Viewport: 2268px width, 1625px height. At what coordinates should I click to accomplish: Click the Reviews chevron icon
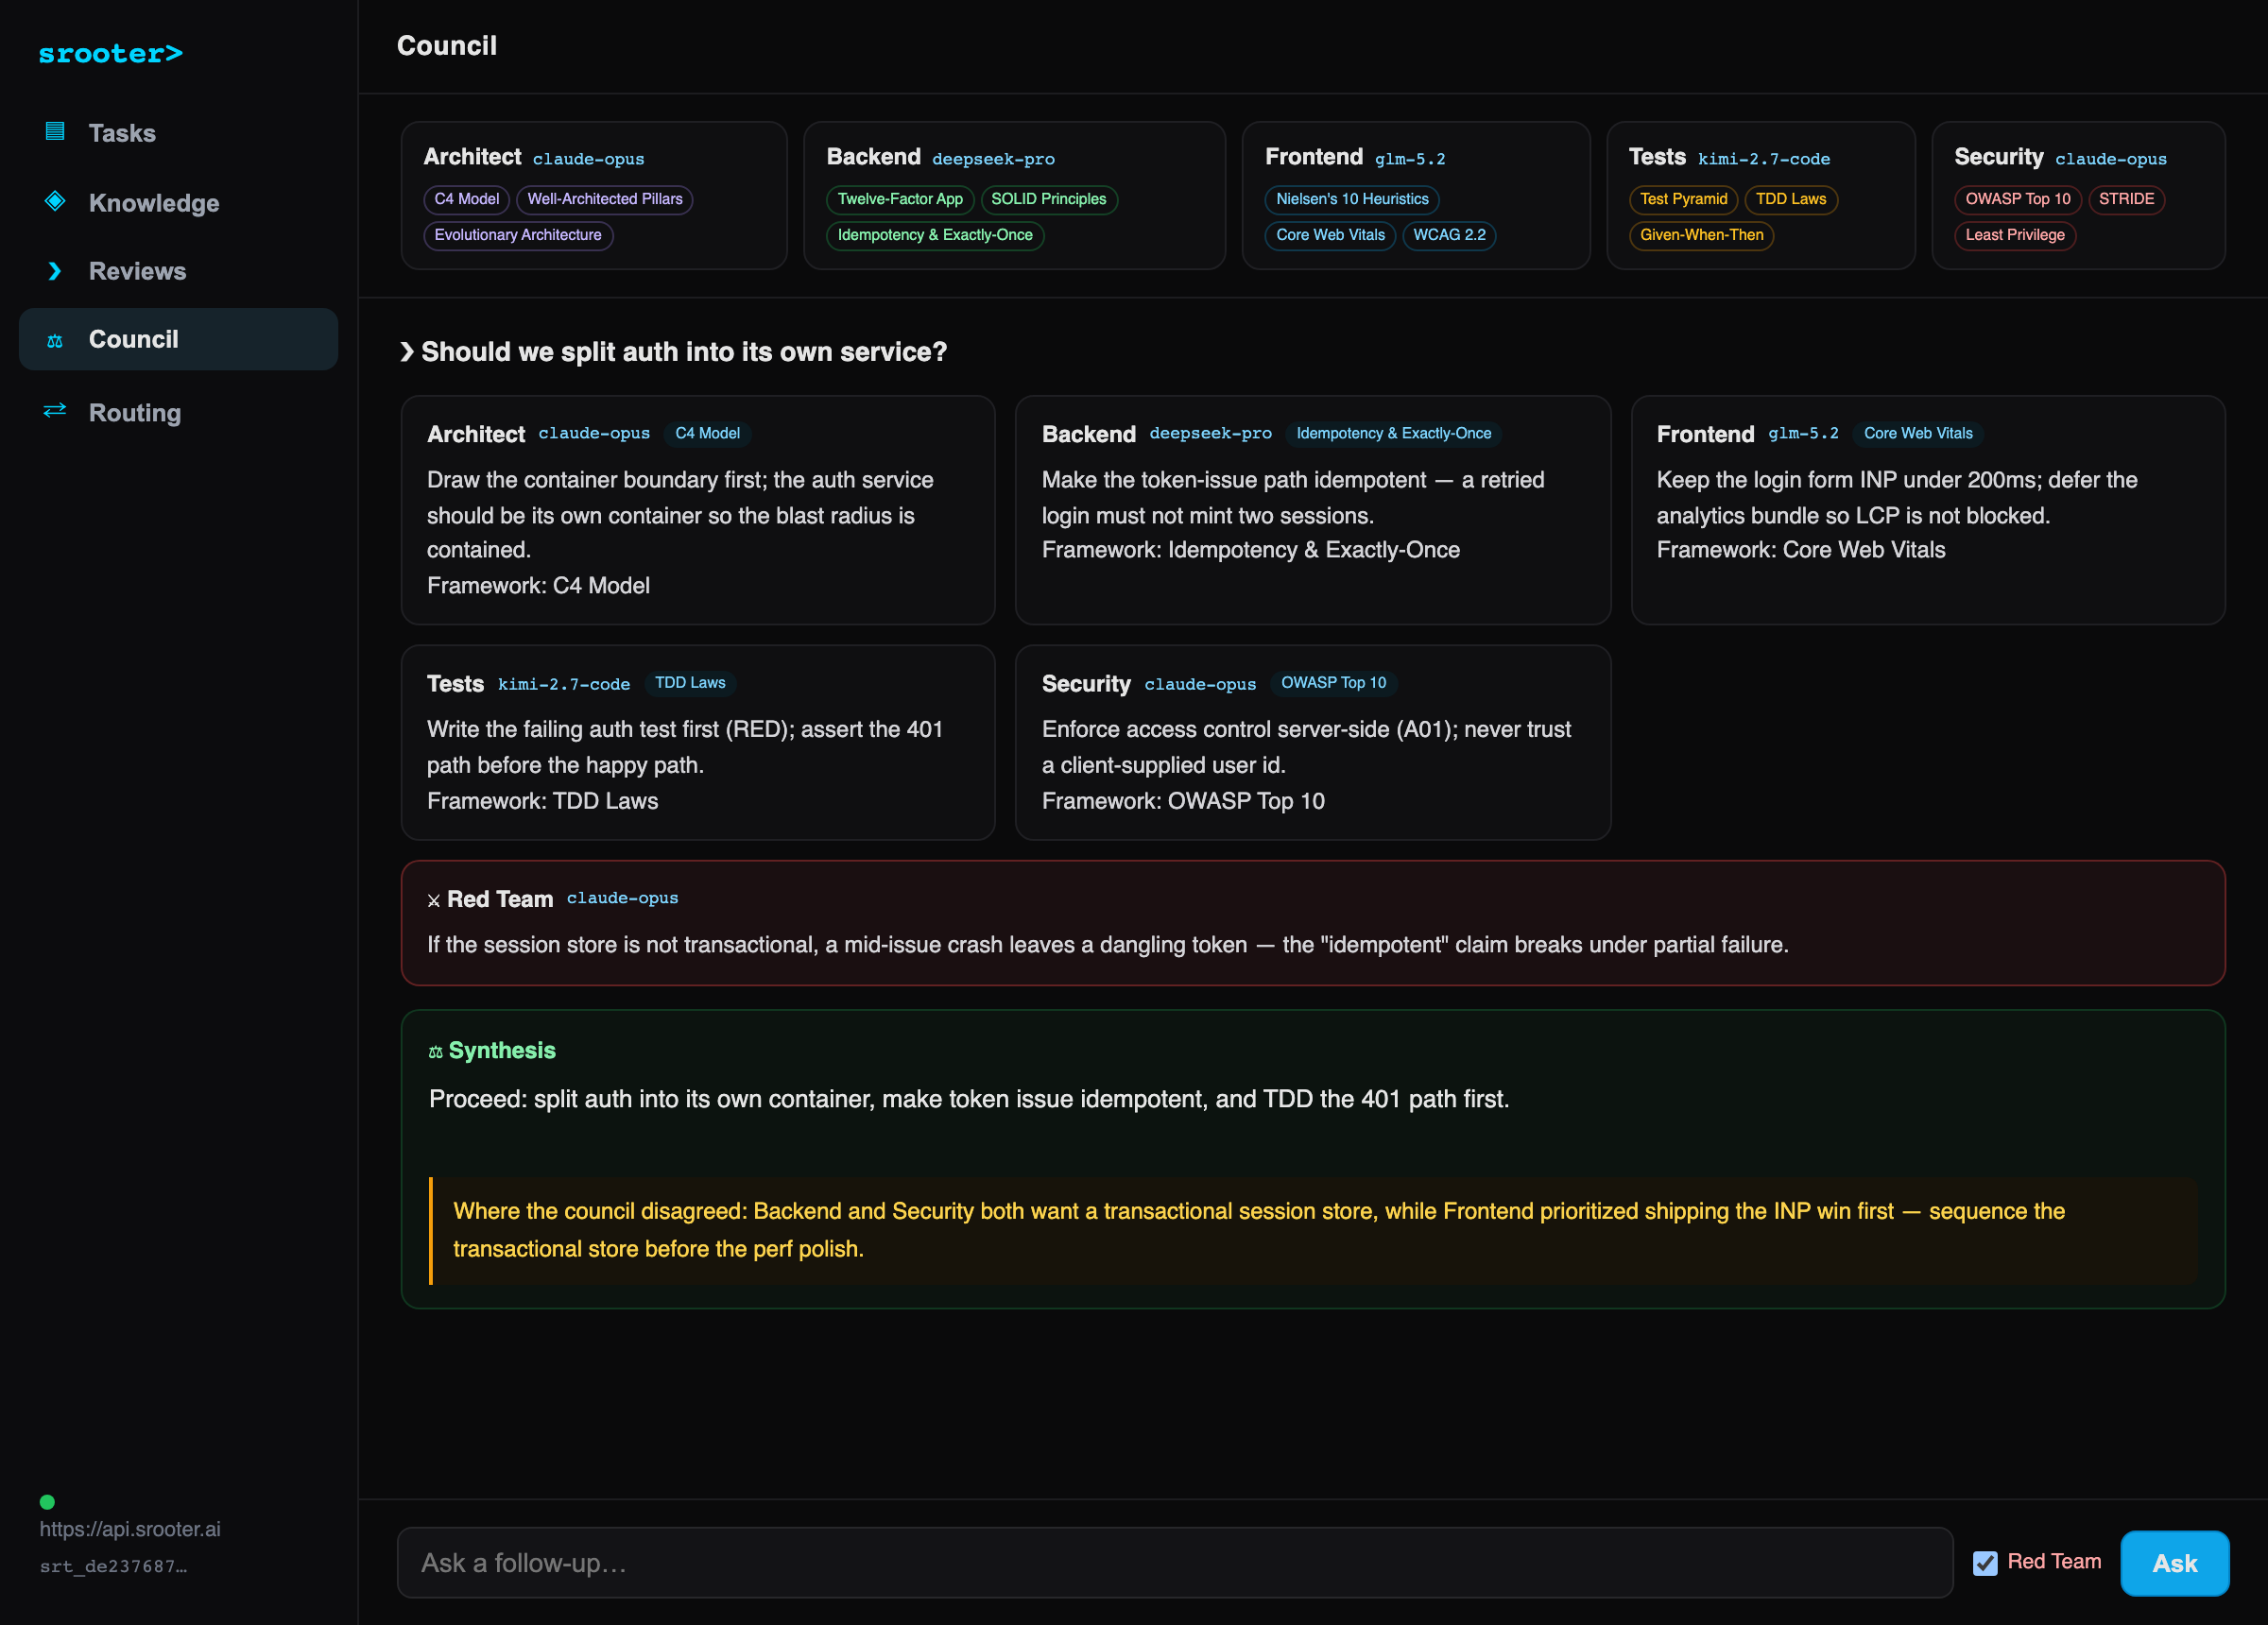click(55, 271)
